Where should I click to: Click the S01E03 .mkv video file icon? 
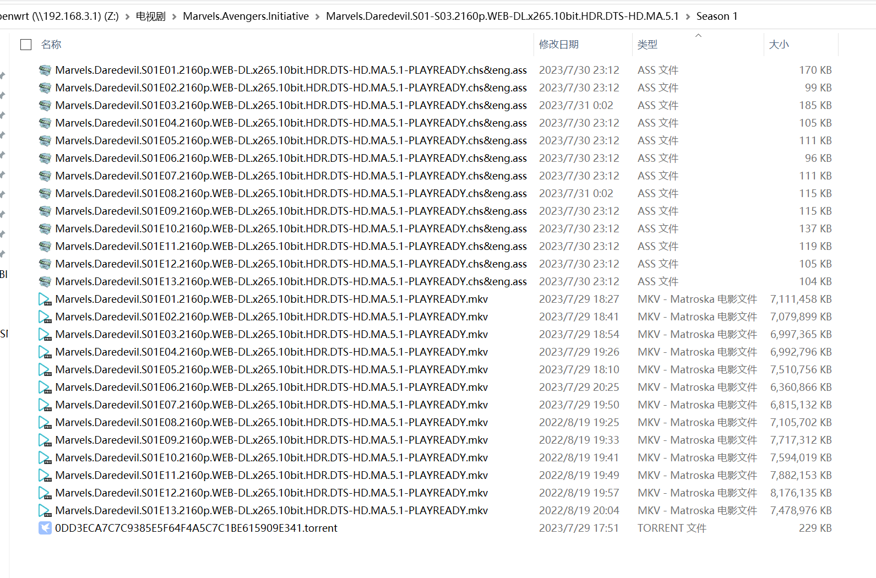45,334
